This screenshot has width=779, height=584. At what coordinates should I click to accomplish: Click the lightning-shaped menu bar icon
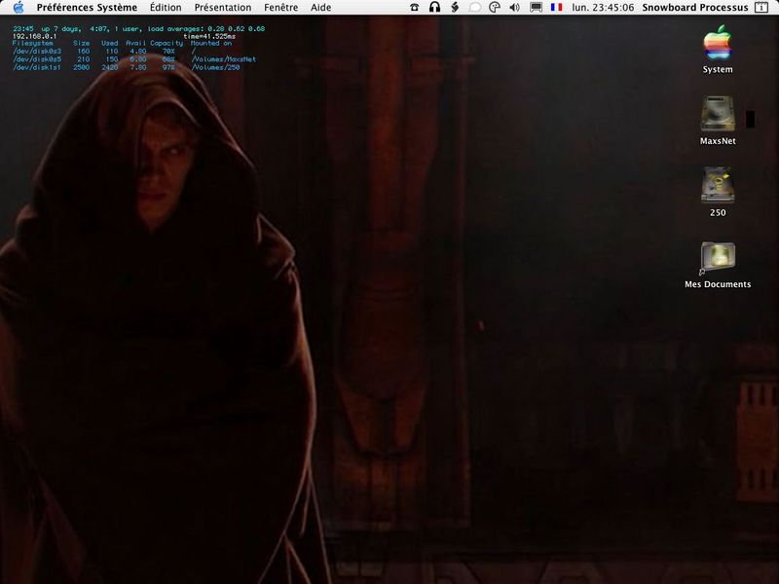tap(455, 8)
